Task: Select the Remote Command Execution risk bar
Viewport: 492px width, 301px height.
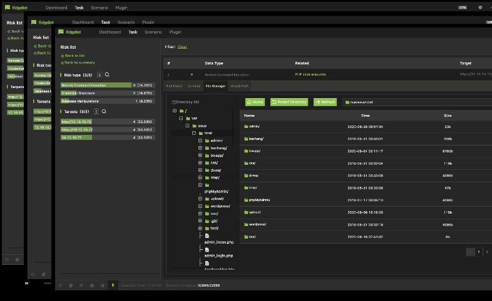Action: 106,85
